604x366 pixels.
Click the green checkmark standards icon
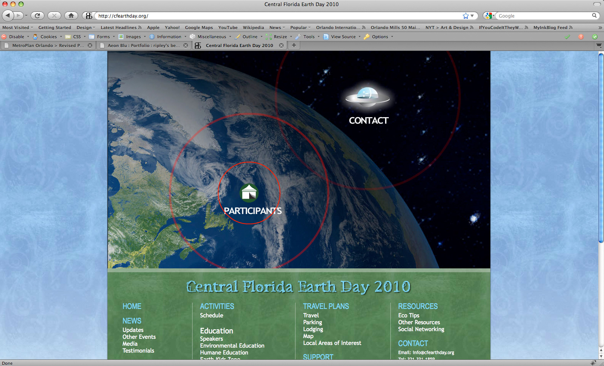pos(567,37)
